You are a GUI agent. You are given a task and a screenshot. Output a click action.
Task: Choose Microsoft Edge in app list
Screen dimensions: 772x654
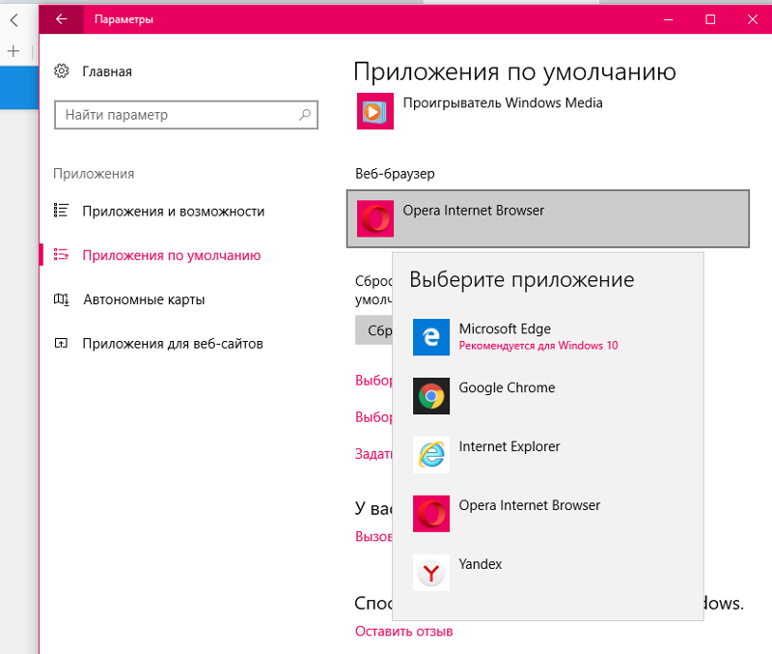click(x=548, y=337)
